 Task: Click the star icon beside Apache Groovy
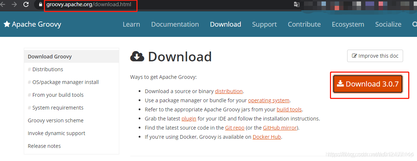7,24
